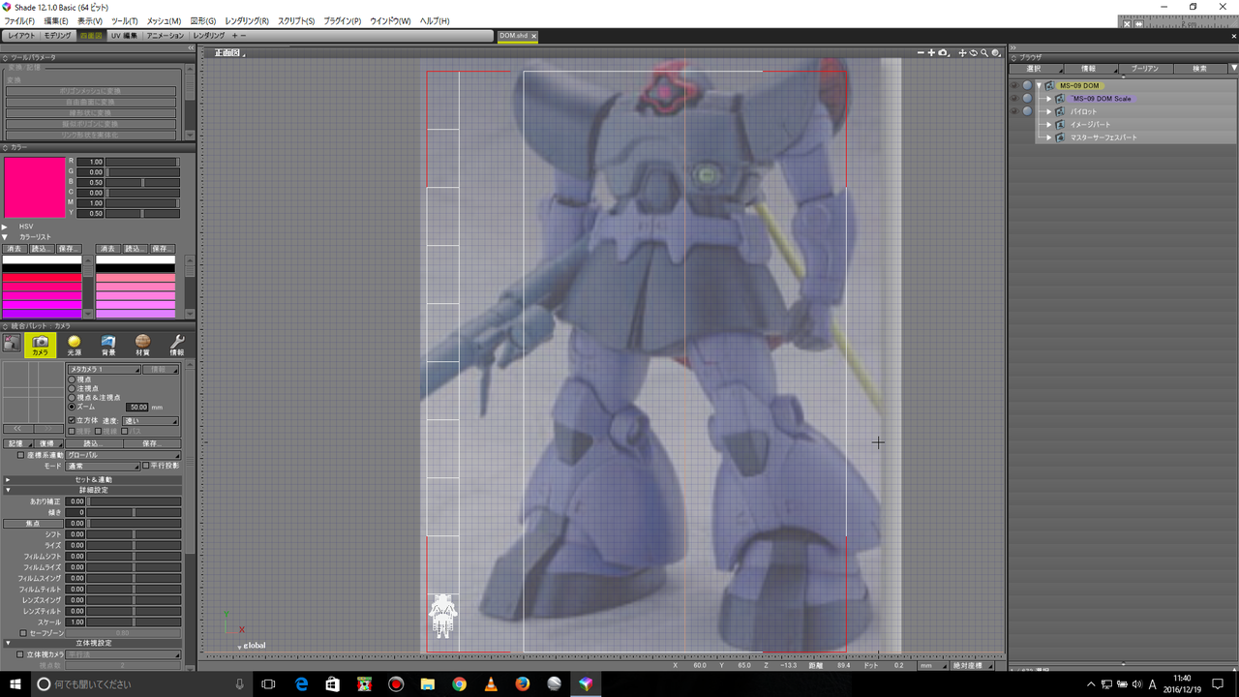This screenshot has height=697, width=1239.
Task: Switch to the モデリング tab
Action: 57,36
